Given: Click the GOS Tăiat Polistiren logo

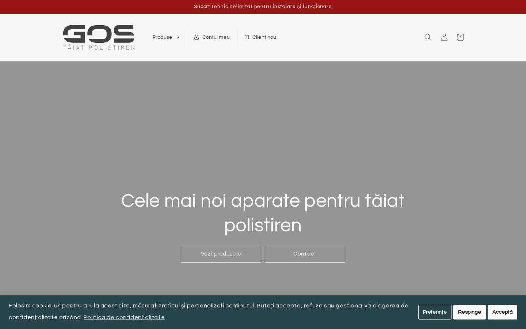Looking at the screenshot, I should coord(99,37).
